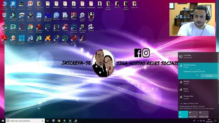Open the Recycle Bin (Lixeira) icon
The height and width of the screenshot is (123, 219).
4,16
